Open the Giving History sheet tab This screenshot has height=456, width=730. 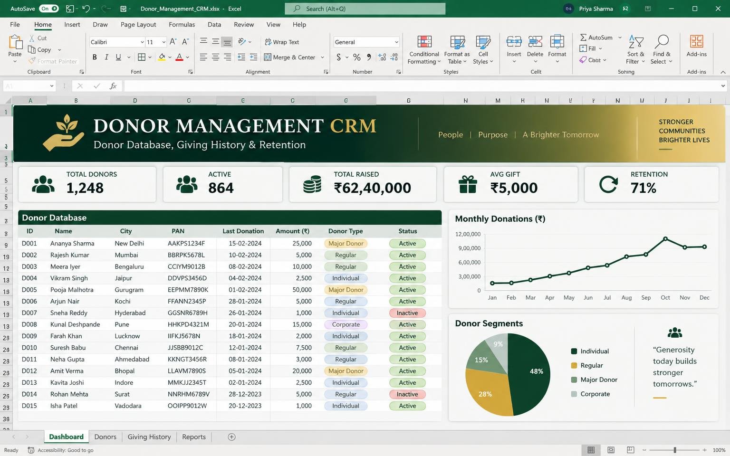click(x=149, y=437)
